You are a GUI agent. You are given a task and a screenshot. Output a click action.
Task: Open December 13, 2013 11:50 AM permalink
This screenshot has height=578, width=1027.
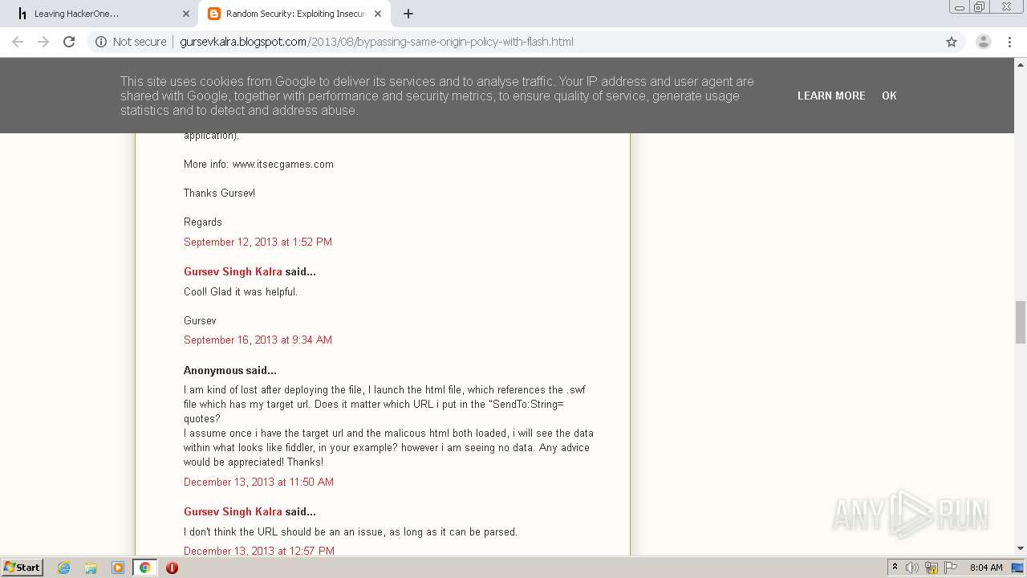point(258,482)
